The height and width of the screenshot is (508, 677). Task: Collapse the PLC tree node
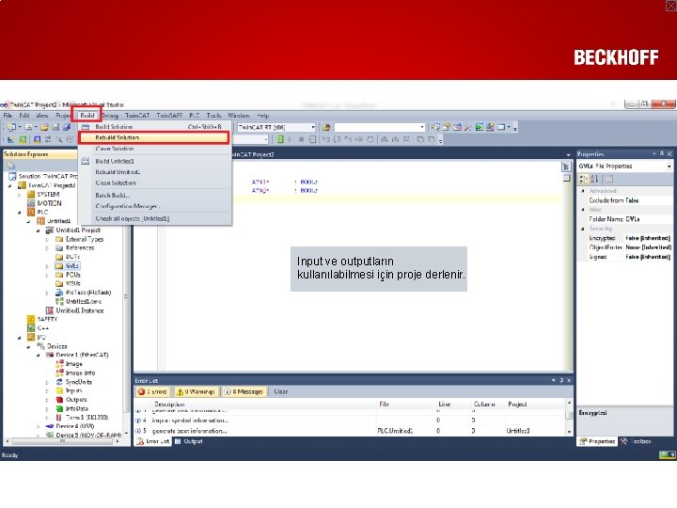tap(20, 213)
